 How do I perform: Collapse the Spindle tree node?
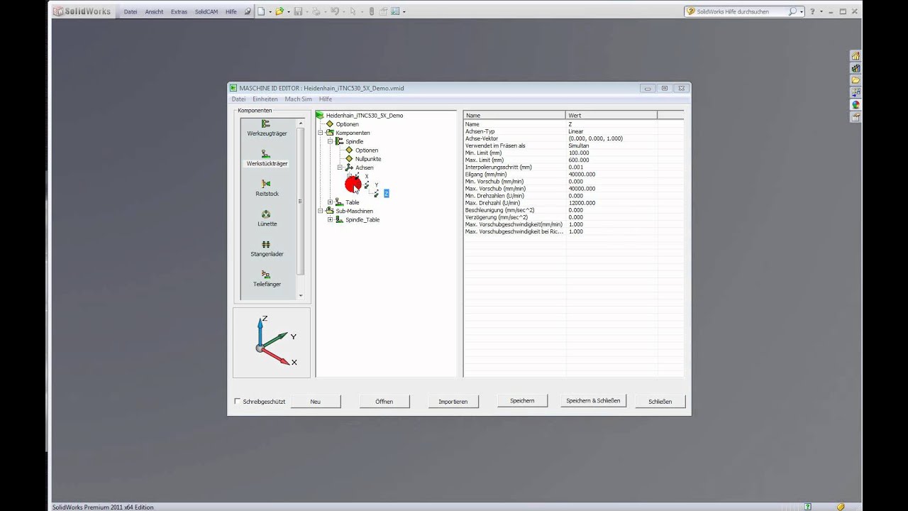pyautogui.click(x=330, y=141)
